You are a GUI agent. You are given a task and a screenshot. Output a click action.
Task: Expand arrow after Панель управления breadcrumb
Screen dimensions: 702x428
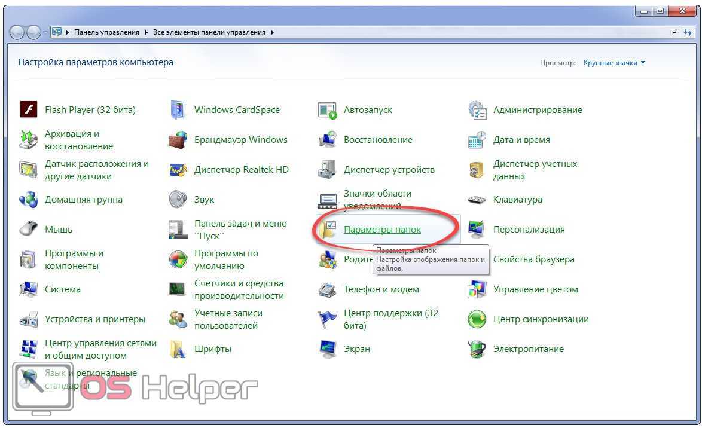tap(146, 32)
